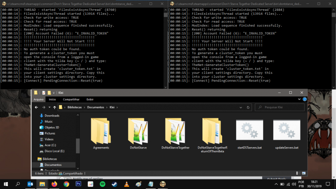The width and height of the screenshot is (336, 189).
Task: Click the Pesquisar Klei search box
Action: 280,107
